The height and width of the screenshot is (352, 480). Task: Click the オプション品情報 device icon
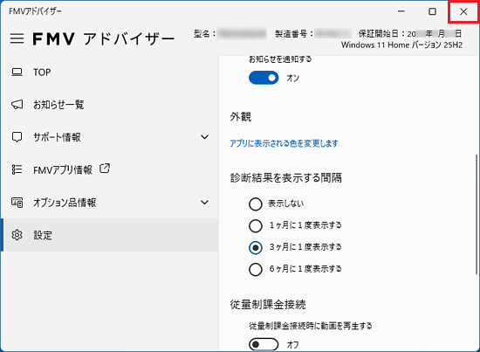17,202
